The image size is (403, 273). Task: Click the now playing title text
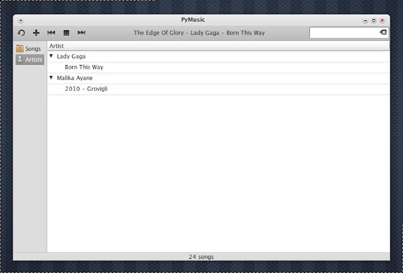pyautogui.click(x=199, y=33)
